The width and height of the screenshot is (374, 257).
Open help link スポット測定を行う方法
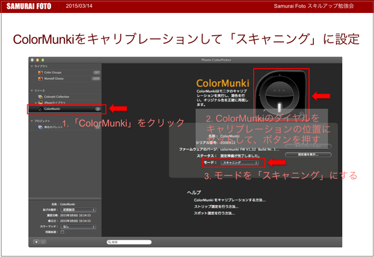point(214,213)
